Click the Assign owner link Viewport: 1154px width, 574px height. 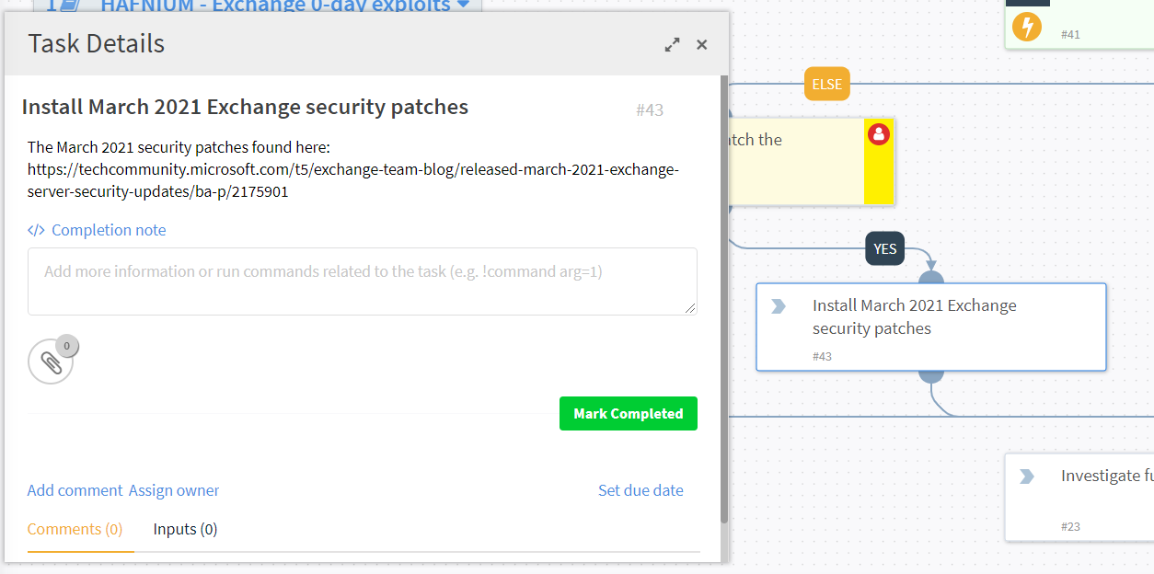tap(174, 490)
